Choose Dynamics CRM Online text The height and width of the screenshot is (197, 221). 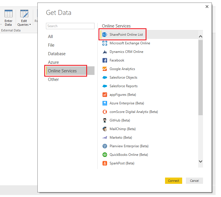pos(126,52)
